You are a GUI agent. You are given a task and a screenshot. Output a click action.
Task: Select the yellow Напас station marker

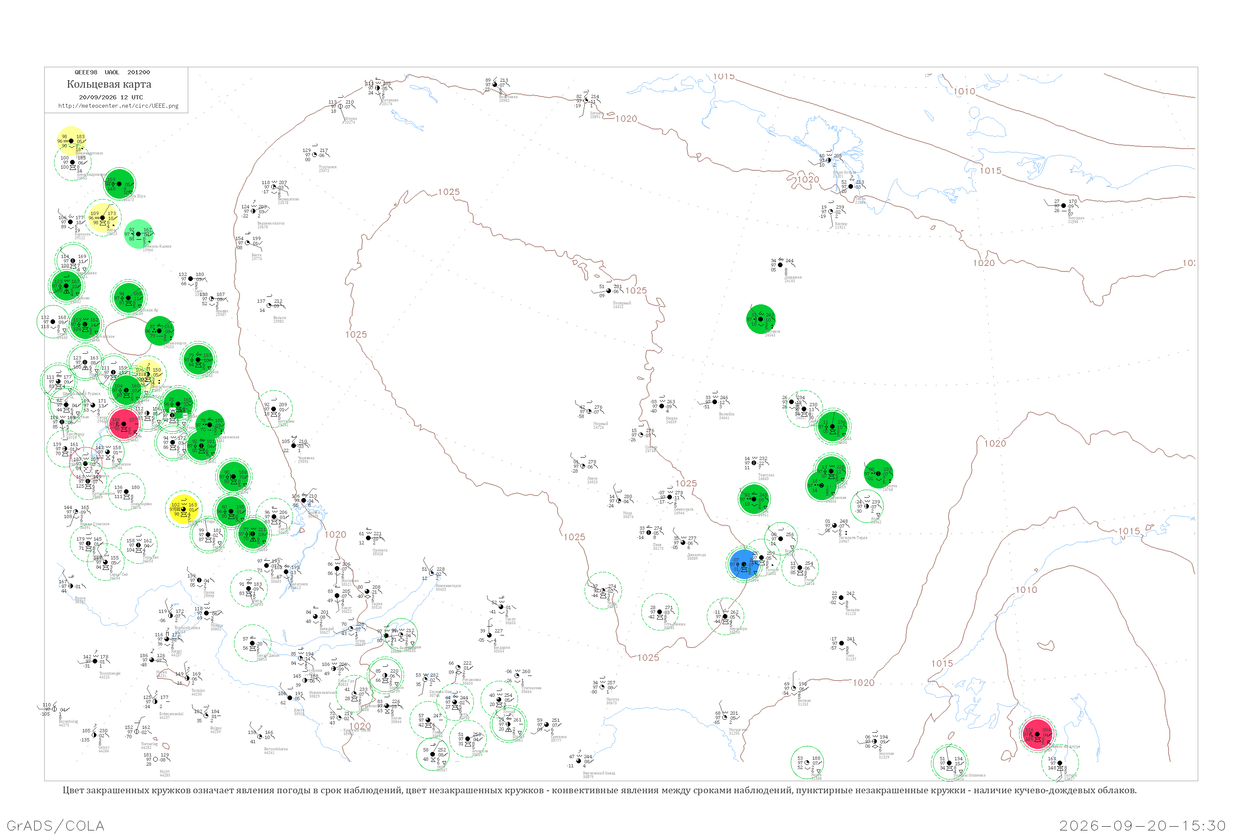[102, 217]
